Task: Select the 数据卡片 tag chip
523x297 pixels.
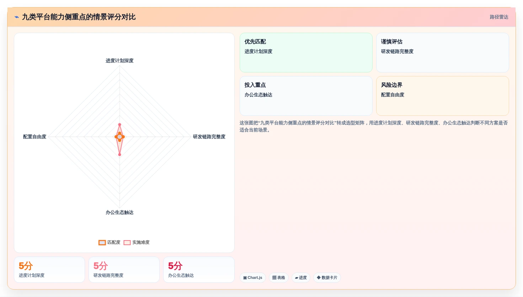Action: coord(327,277)
